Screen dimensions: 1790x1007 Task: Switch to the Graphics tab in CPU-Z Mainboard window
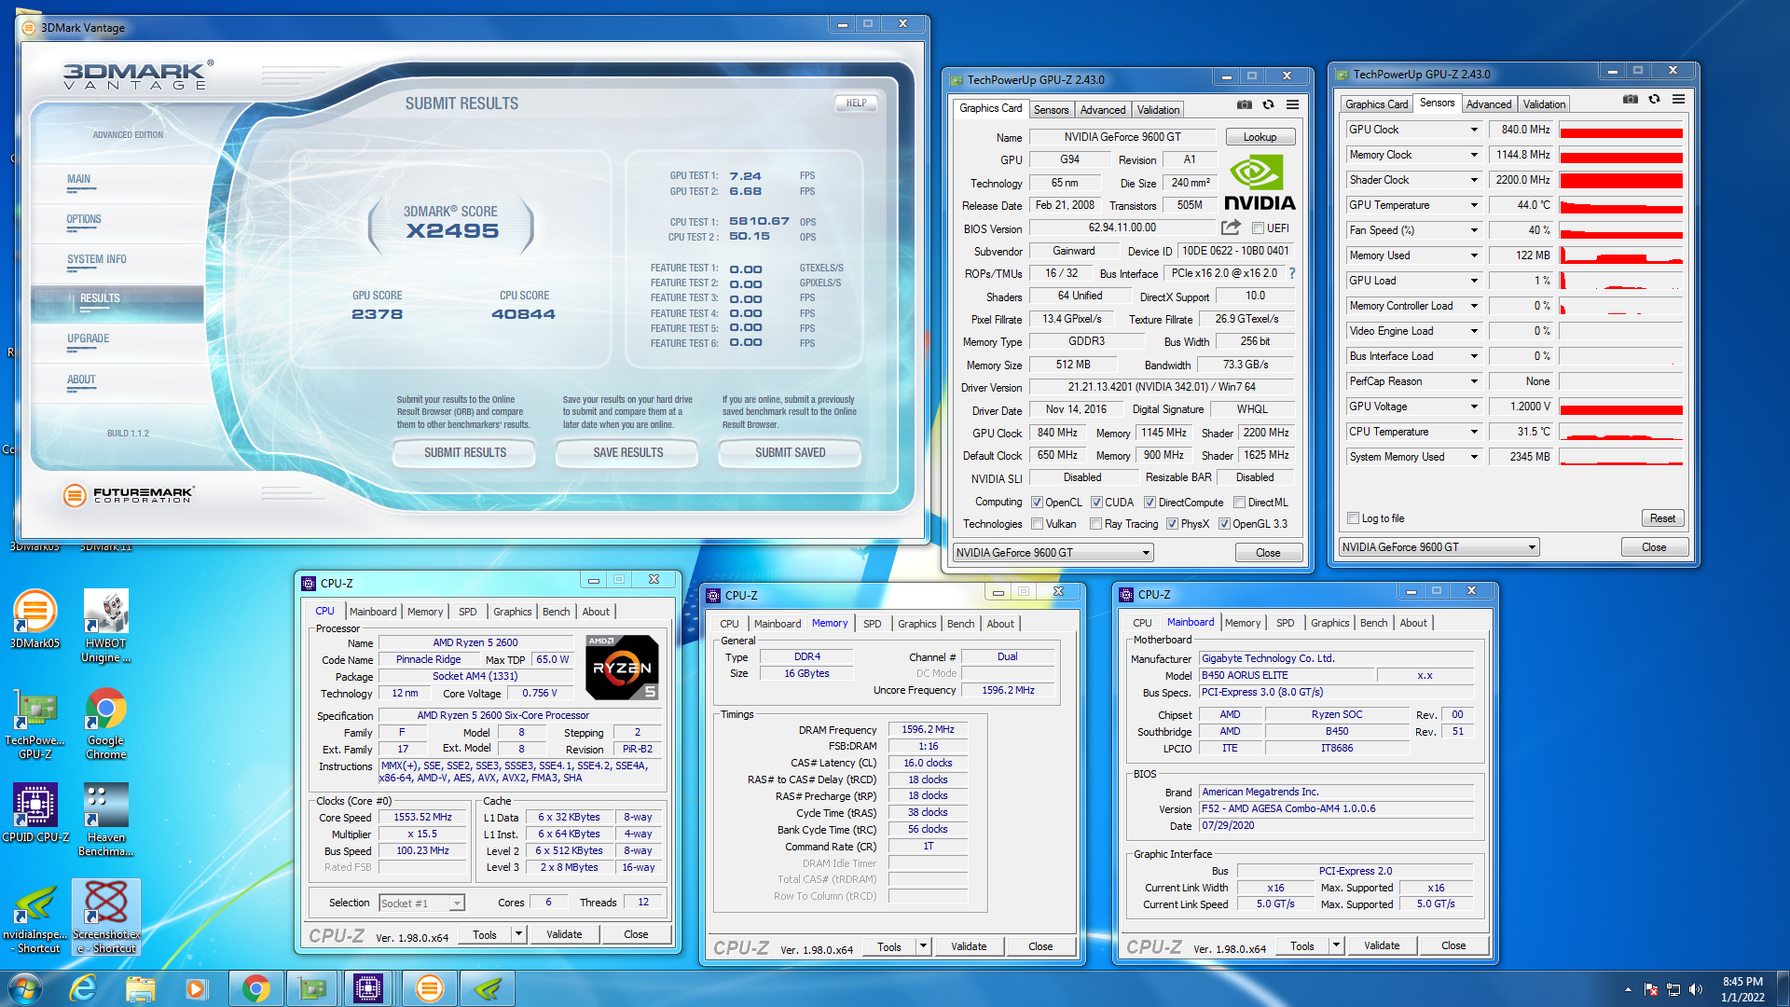1329,623
